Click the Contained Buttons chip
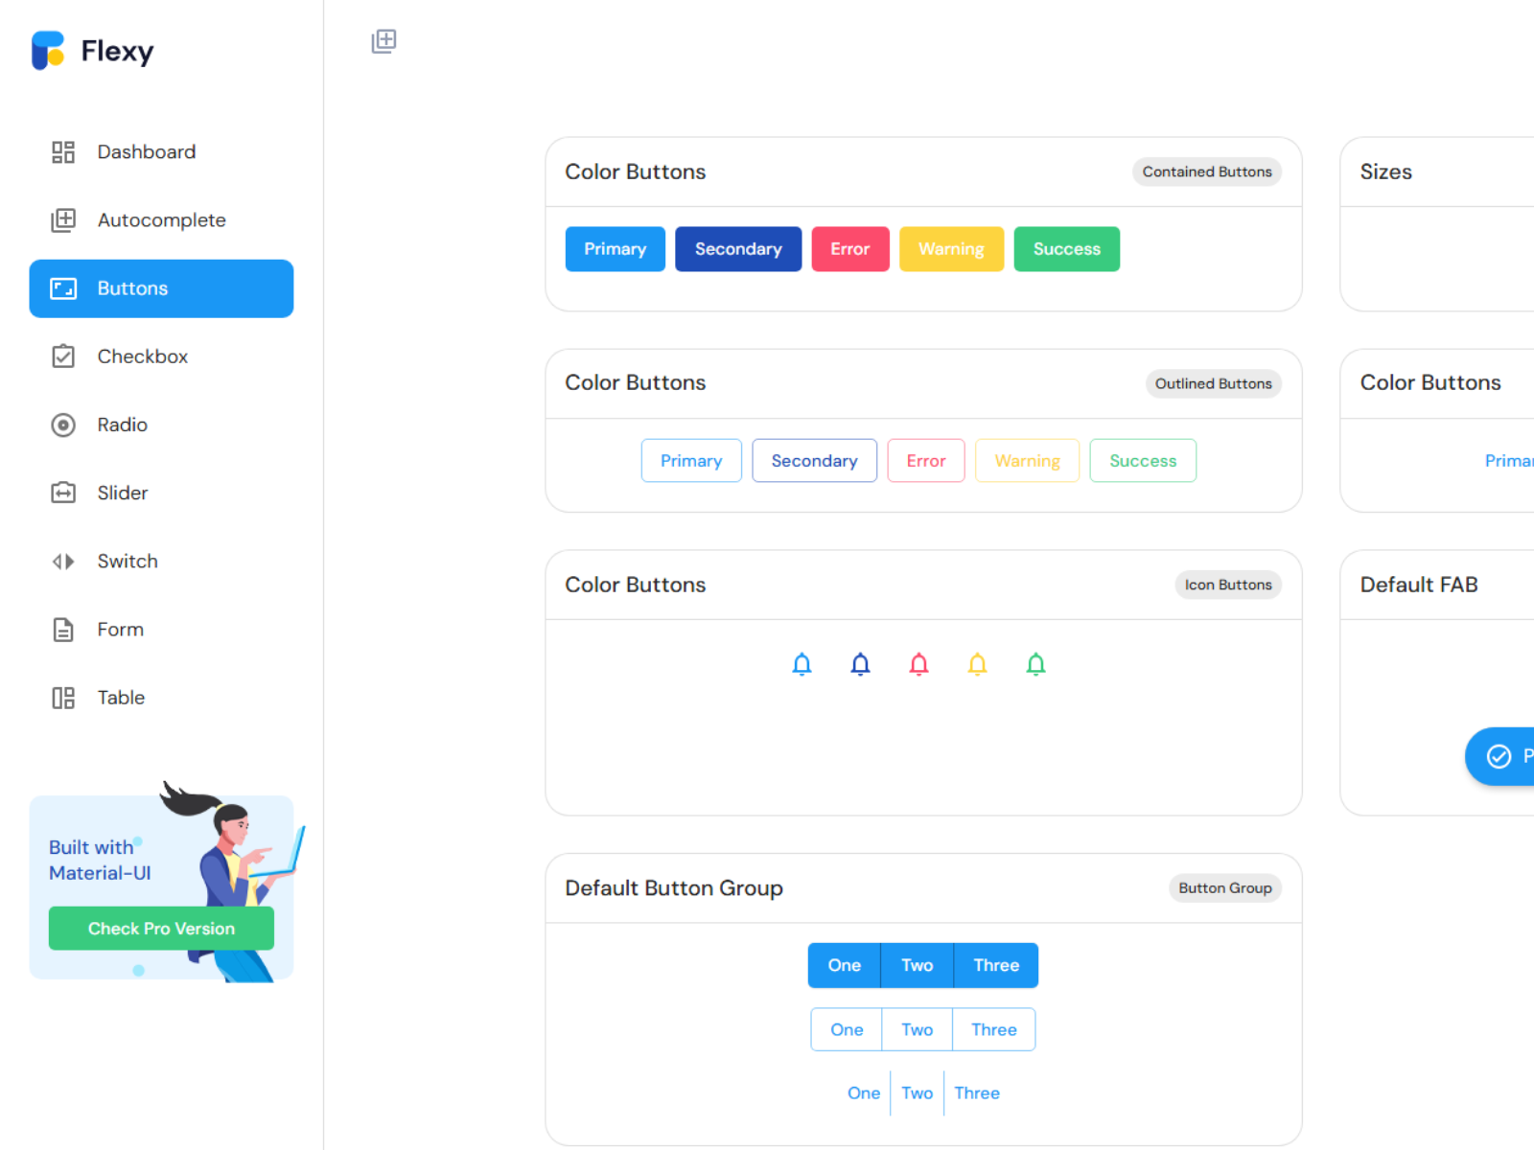This screenshot has height=1150, width=1534. coord(1207,172)
